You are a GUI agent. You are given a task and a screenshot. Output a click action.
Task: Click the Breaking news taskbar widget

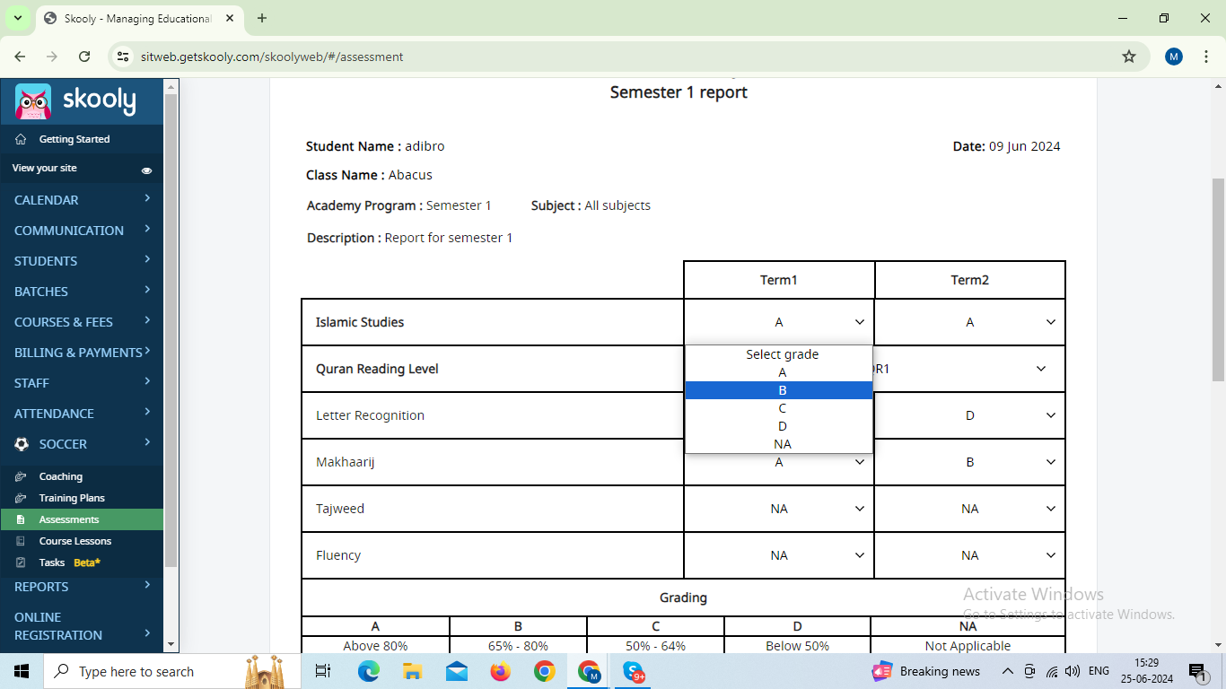926,671
